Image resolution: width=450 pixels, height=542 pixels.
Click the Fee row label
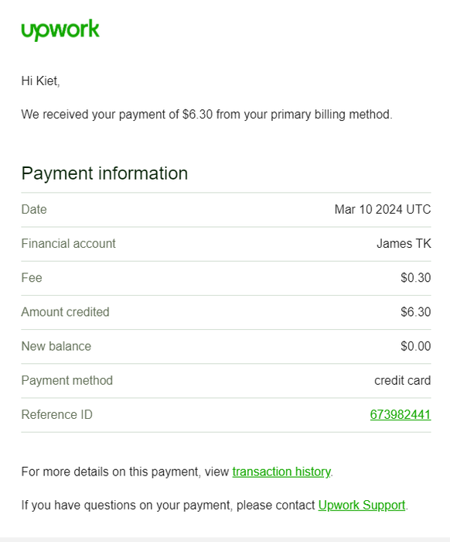click(x=32, y=277)
